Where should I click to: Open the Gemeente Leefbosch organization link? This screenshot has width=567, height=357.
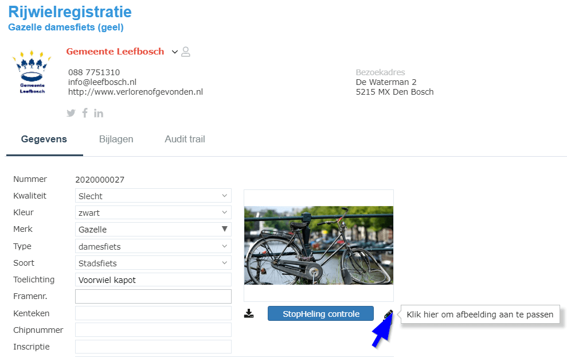[115, 52]
